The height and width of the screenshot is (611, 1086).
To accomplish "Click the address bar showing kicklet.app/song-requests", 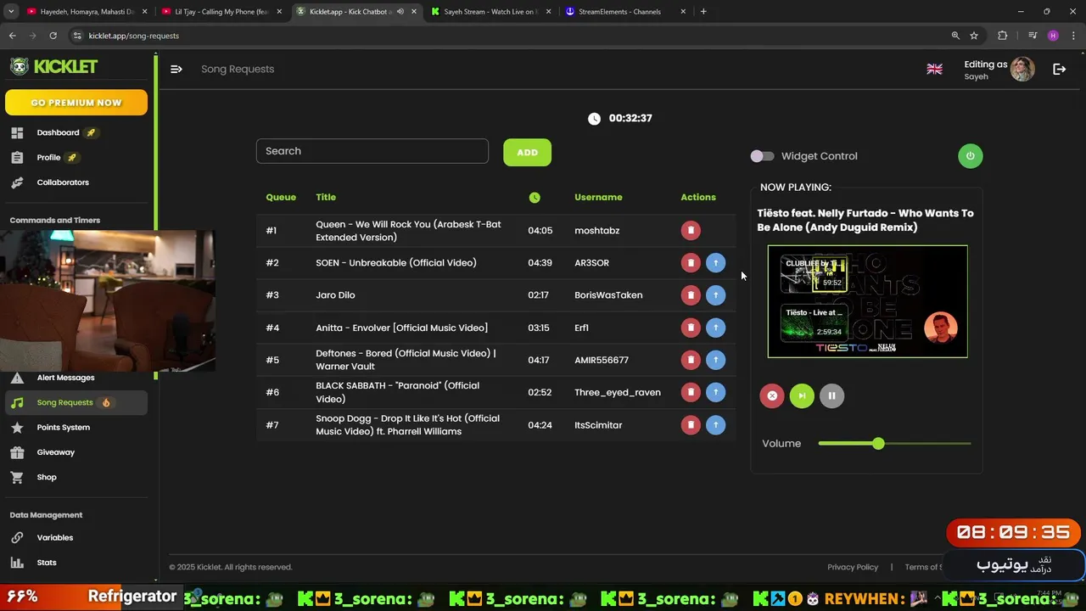I will pyautogui.click(x=509, y=36).
